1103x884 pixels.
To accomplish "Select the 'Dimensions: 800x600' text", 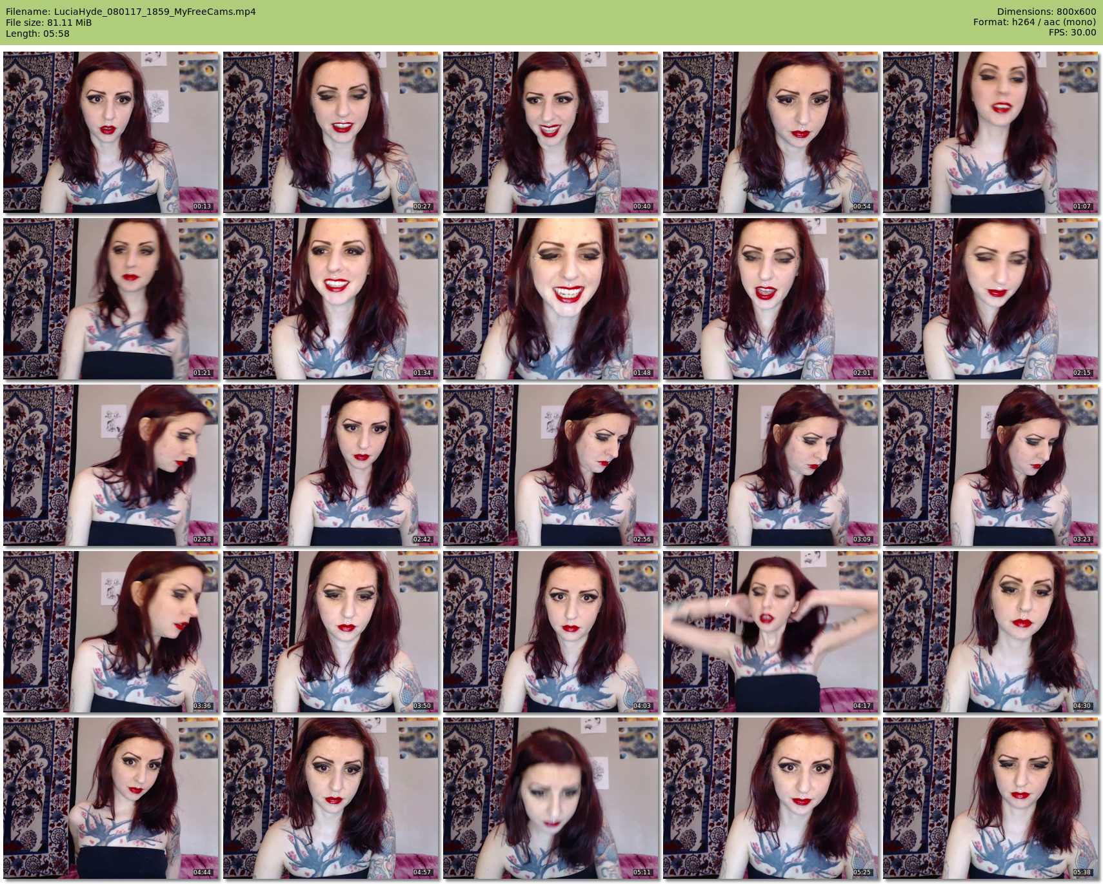I will [x=1046, y=12].
